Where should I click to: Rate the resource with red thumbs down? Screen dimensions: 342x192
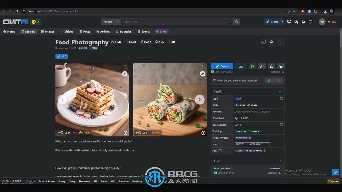(278, 81)
